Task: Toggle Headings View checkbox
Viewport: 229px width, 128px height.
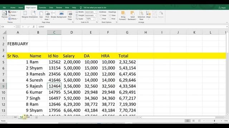Action: pyautogui.click(x=110, y=15)
